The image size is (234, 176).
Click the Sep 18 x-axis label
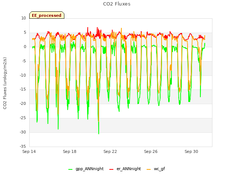click(x=69, y=151)
